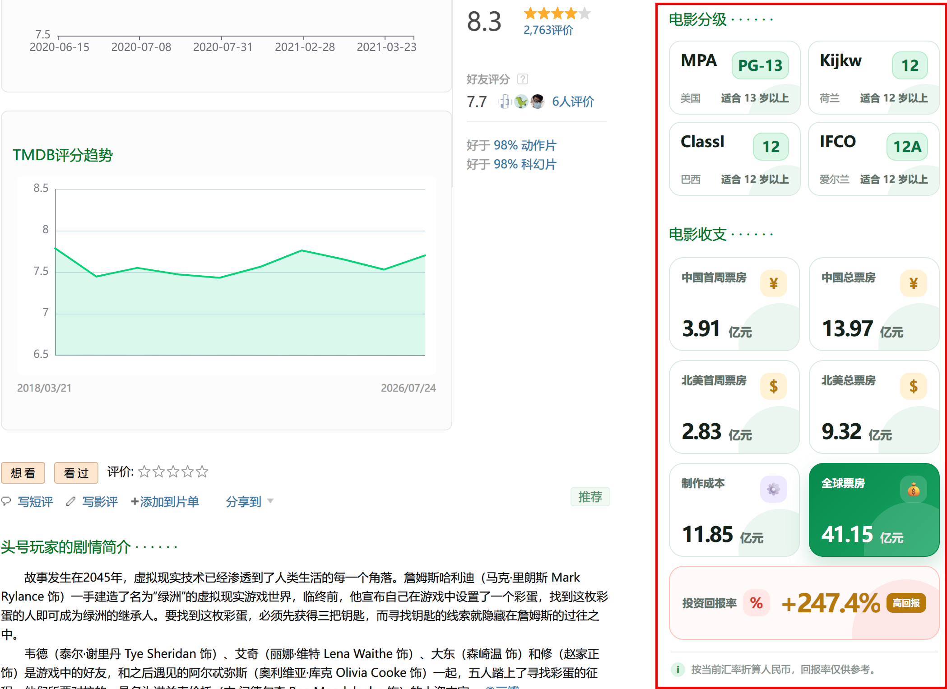Click the yen icon on 中国首周票房 card
This screenshot has width=947, height=689.
[774, 283]
